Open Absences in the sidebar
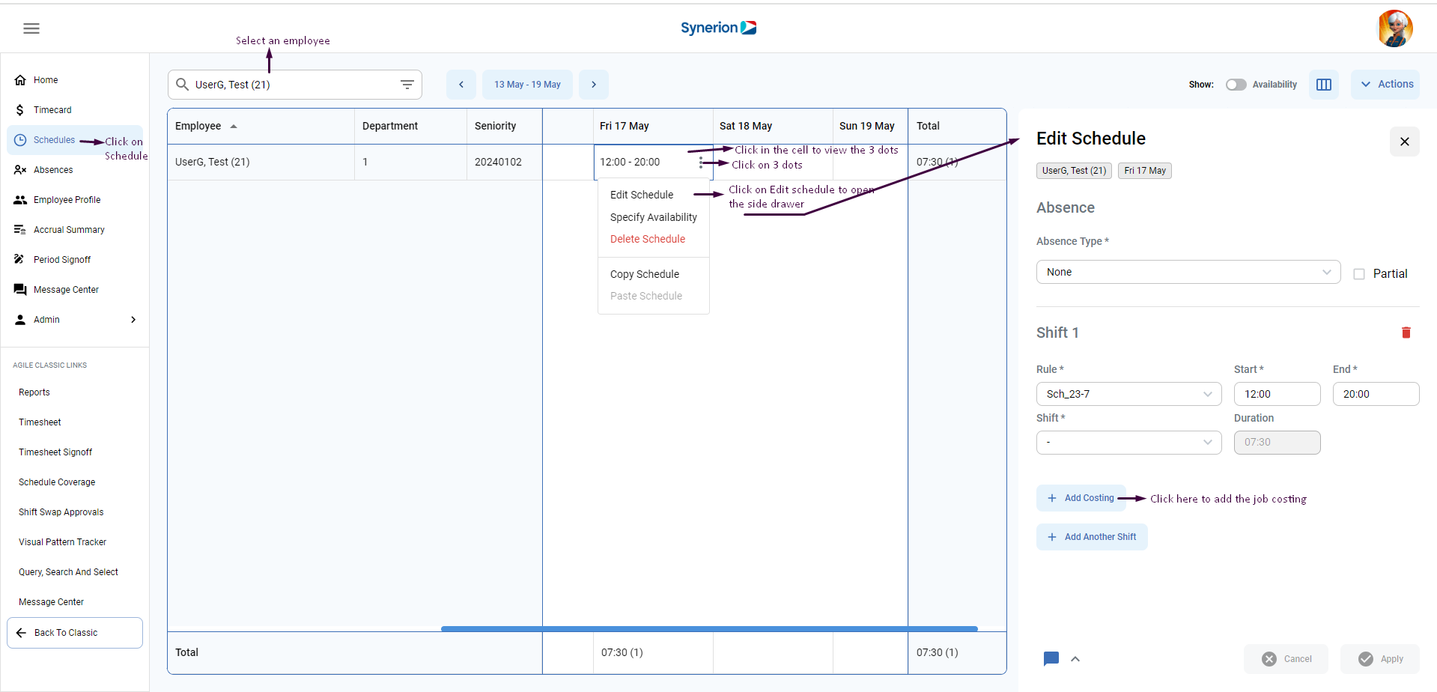This screenshot has width=1437, height=692. point(75,170)
